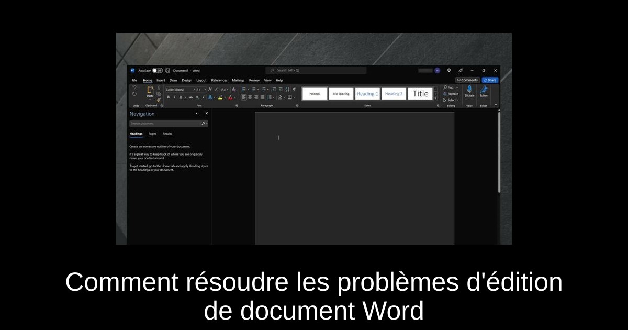The width and height of the screenshot is (628, 330).
Task: Click Increase Font Size icon
Action: pyautogui.click(x=210, y=90)
